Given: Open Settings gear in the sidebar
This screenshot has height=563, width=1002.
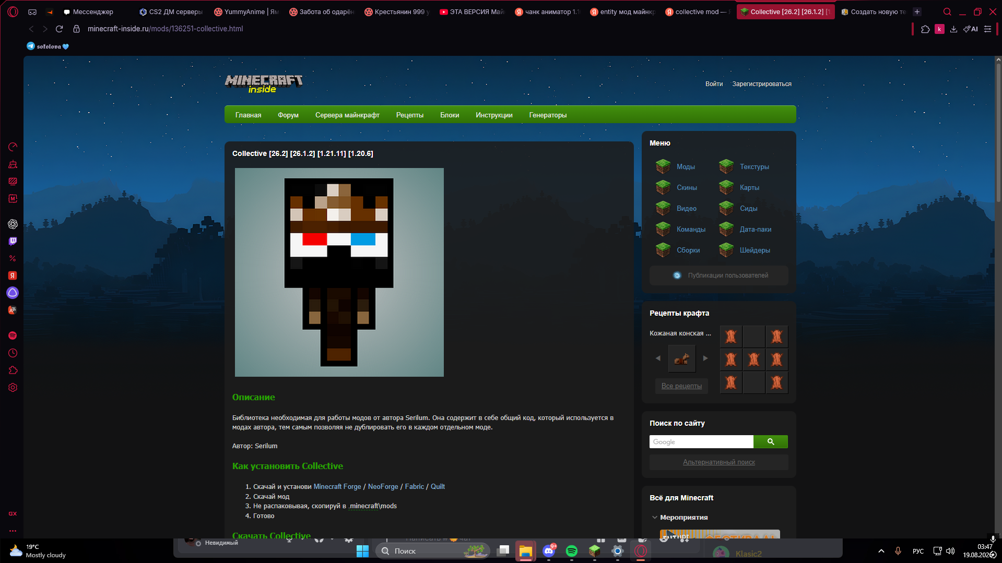Looking at the screenshot, I should [x=13, y=388].
